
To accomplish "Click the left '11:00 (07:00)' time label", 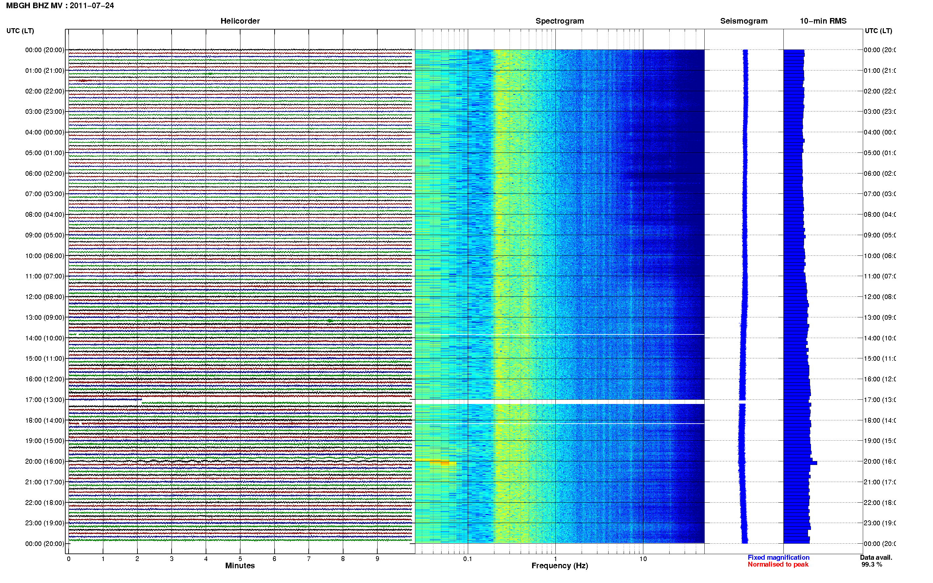I will tap(45, 276).
